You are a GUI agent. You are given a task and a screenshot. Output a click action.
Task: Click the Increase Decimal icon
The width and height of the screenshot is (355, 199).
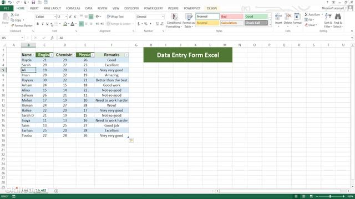157,24
